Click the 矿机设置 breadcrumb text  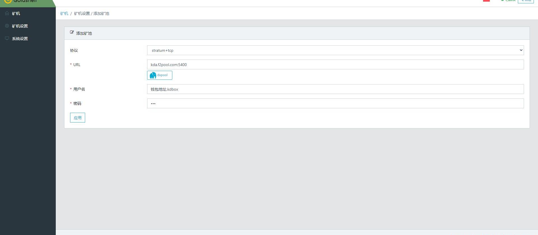click(x=82, y=13)
